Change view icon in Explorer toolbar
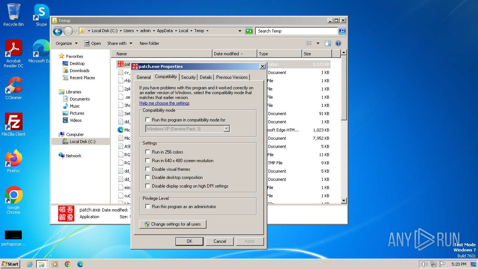 click(x=309, y=43)
